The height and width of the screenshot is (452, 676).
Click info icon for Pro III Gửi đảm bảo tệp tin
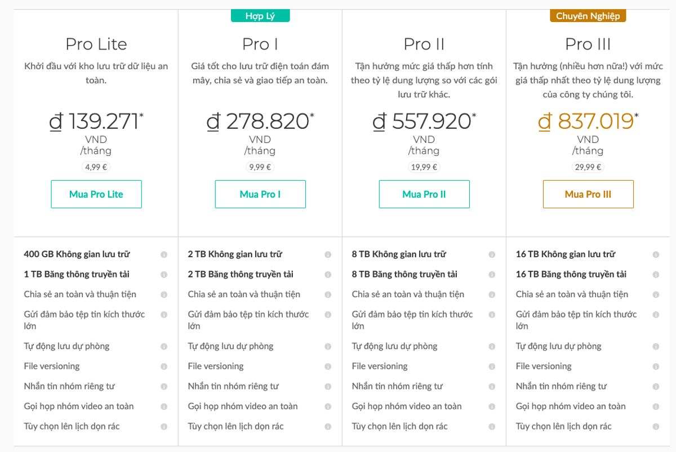656,315
